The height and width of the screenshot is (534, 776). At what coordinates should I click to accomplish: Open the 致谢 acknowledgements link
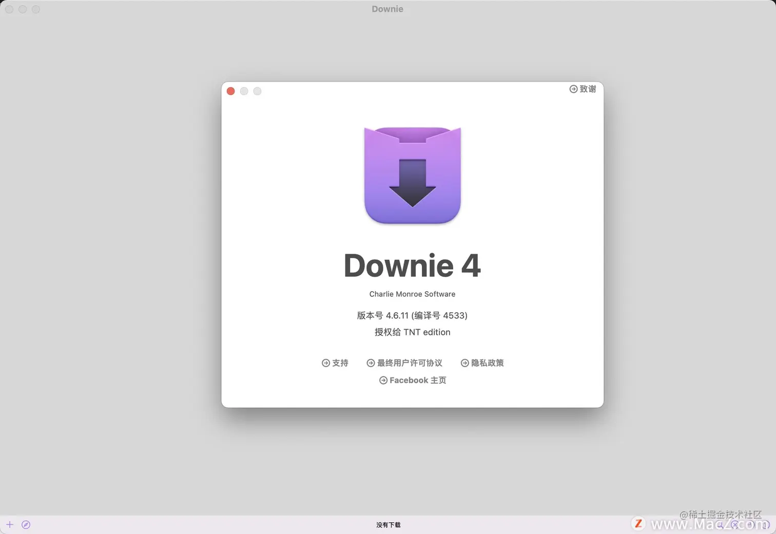[x=583, y=89]
